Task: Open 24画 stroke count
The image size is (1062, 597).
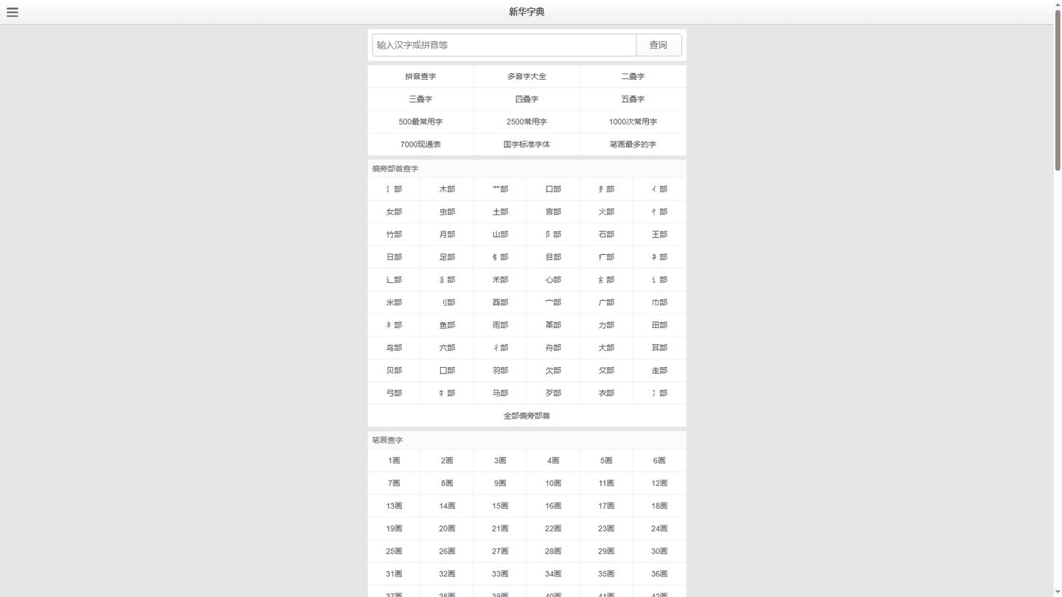Action: [659, 529]
